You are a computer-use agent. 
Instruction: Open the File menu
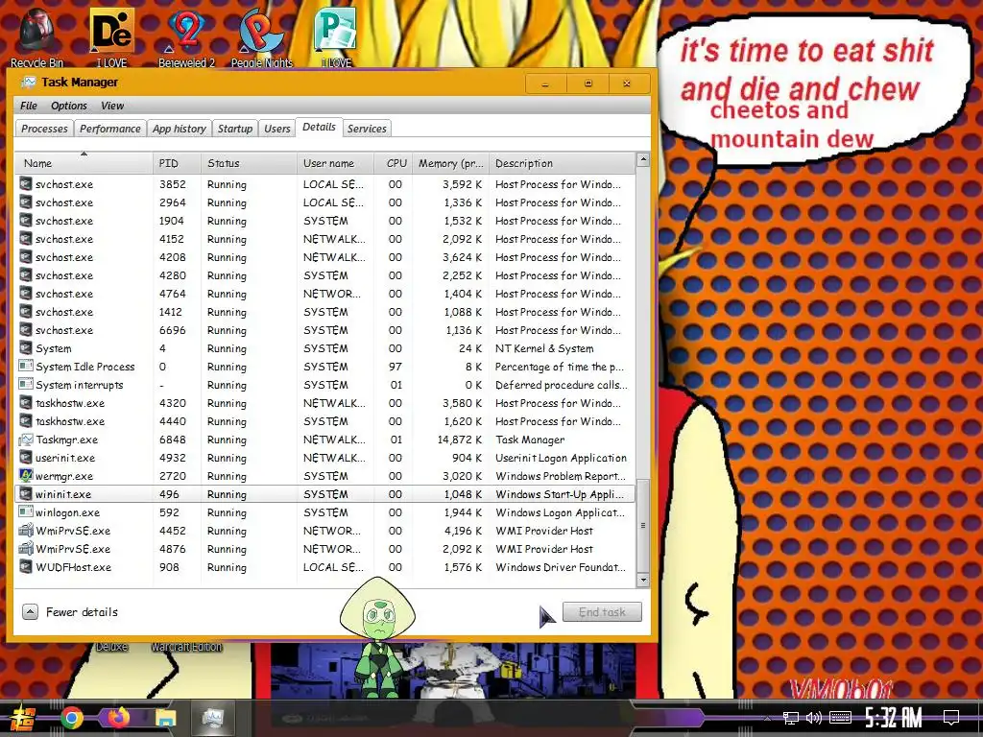coord(28,106)
